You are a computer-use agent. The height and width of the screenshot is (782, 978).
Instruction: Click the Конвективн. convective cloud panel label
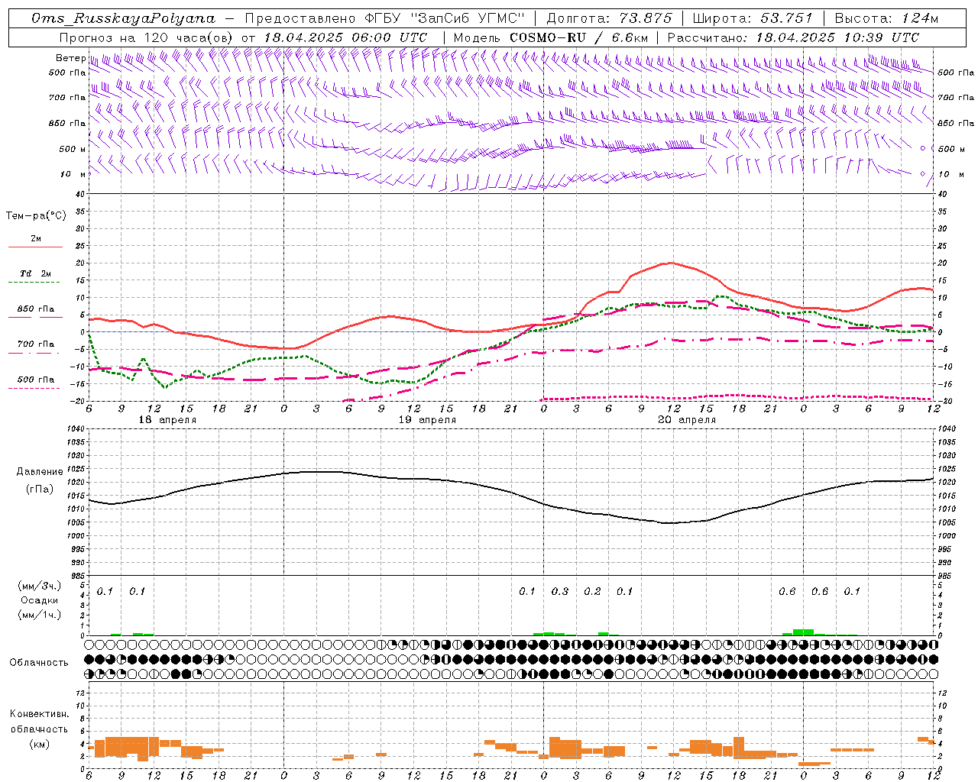coord(39,714)
